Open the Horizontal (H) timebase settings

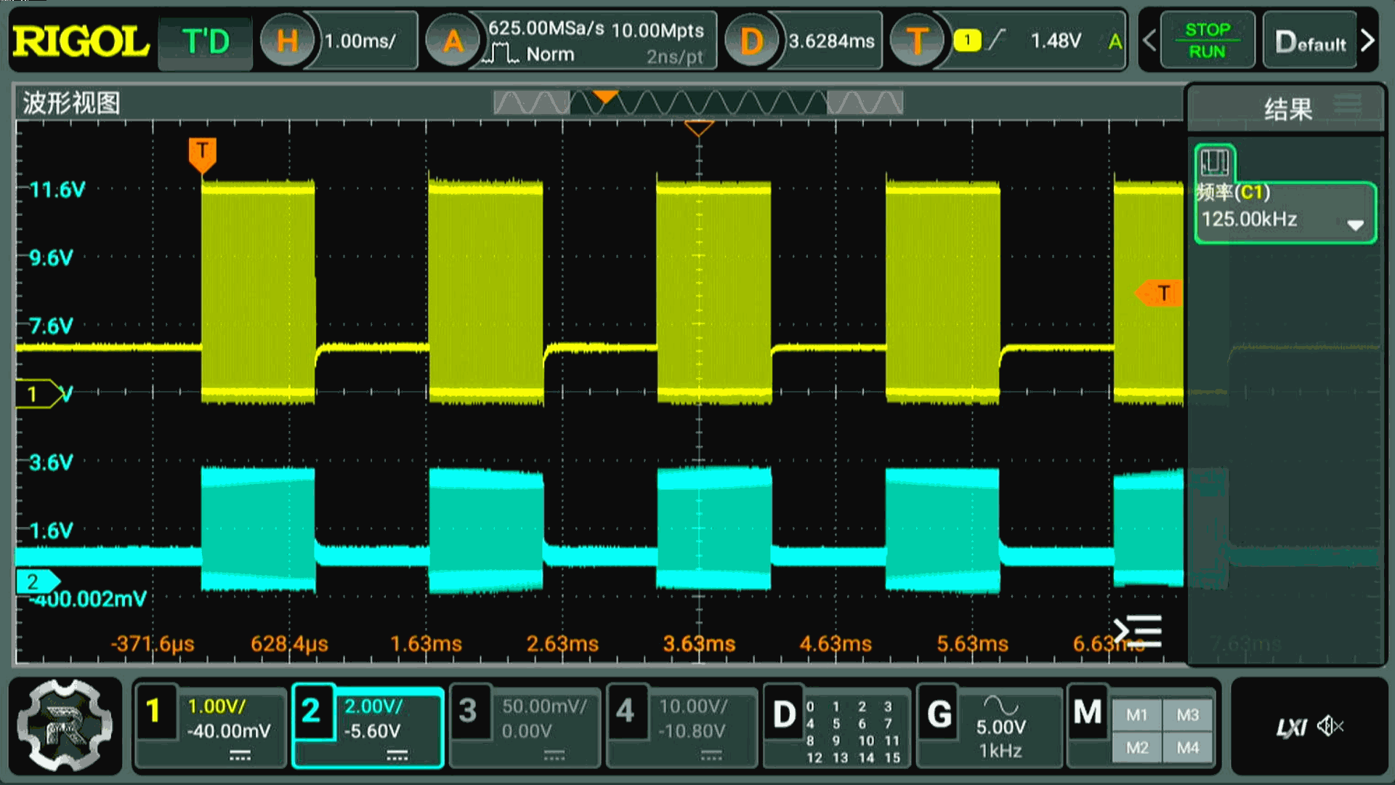click(x=287, y=41)
